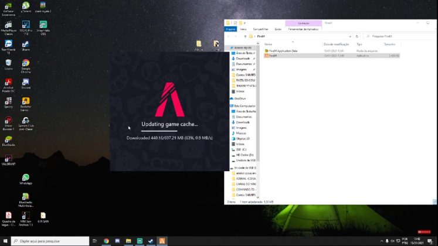The width and height of the screenshot is (438, 246).
Task: Open the Lixeira recycle bin icon
Action: [8, 64]
